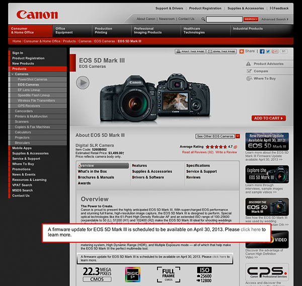This screenshot has height=286, width=302.
Task: Click the Twitter share icon
Action: click(268, 51)
